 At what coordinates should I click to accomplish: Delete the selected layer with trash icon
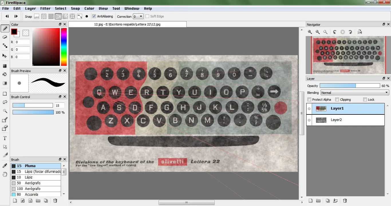pyautogui.click(x=345, y=201)
